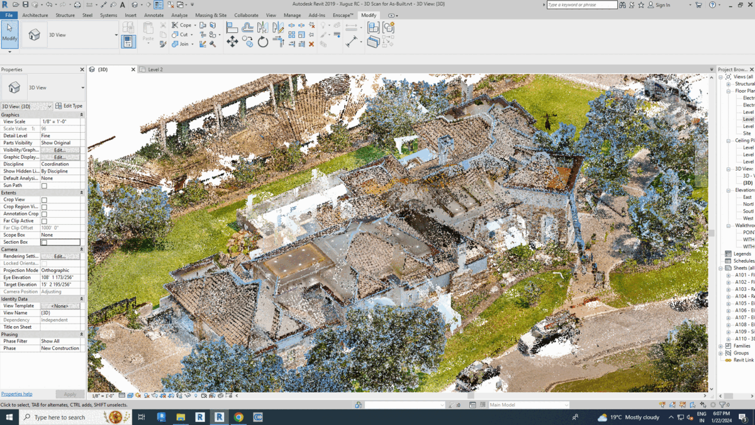The width and height of the screenshot is (755, 425).
Task: Enable the Section Box checkbox
Action: (x=44, y=242)
